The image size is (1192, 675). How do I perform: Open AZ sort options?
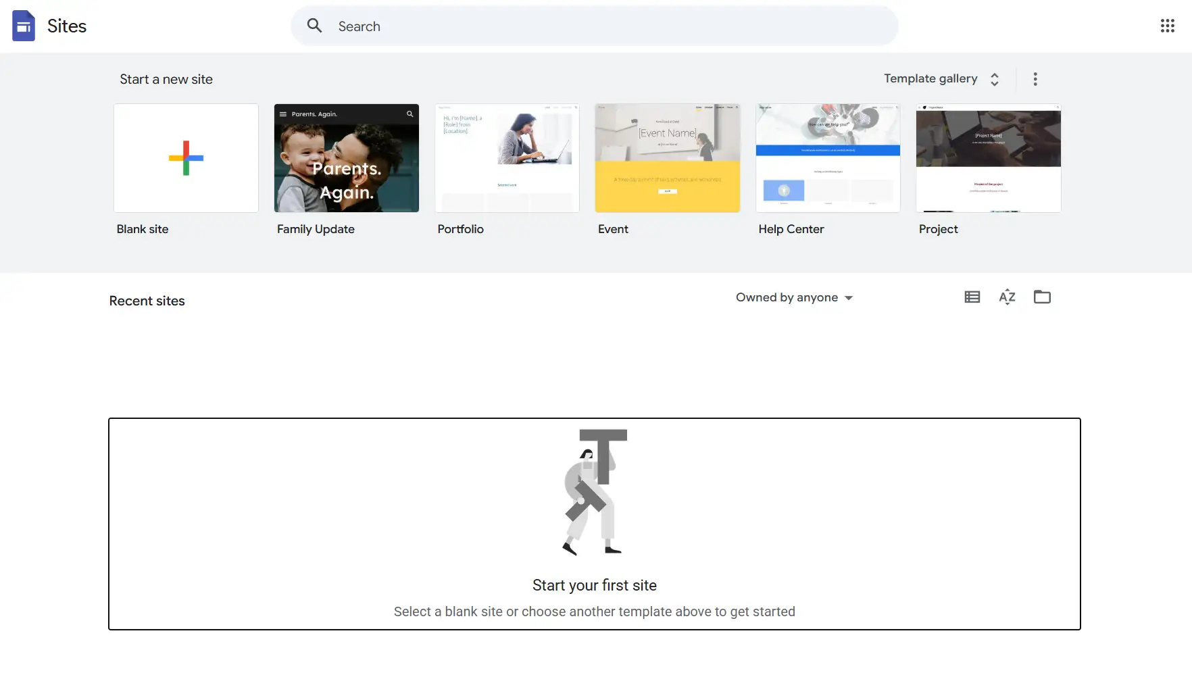point(1007,297)
